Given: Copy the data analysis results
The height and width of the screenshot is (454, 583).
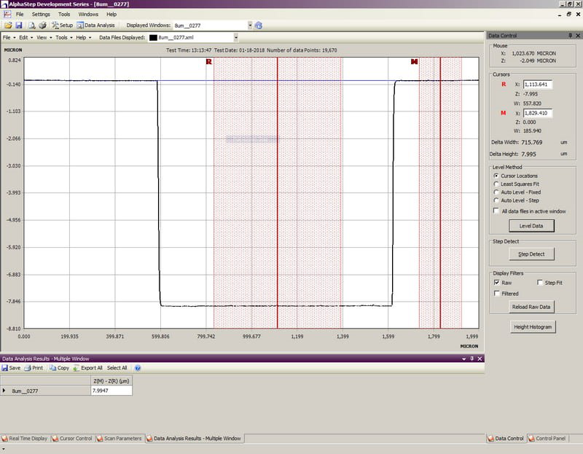Looking at the screenshot, I should coord(59,368).
